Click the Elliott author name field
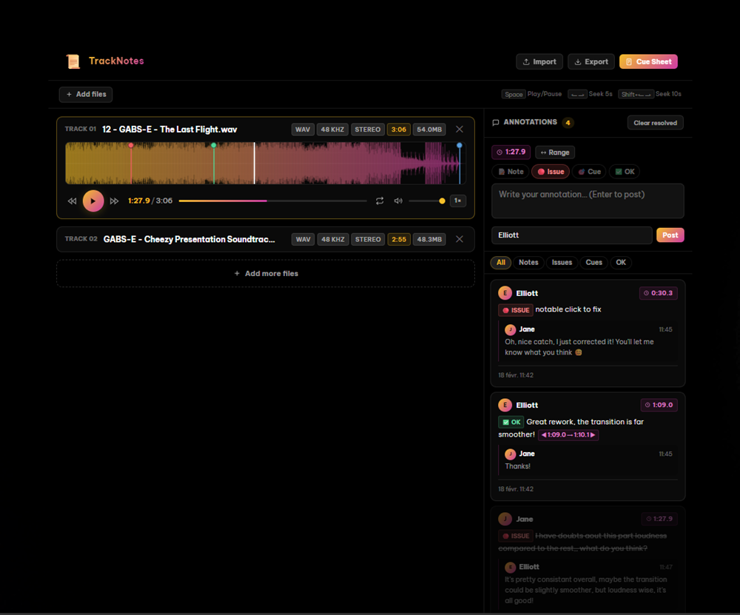 click(x=571, y=235)
